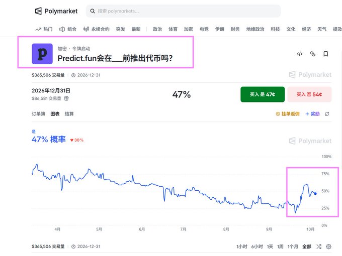Image resolution: width=342 pixels, height=256 pixels.
Task: Click the current price chart endpoint dot
Action: point(315,194)
